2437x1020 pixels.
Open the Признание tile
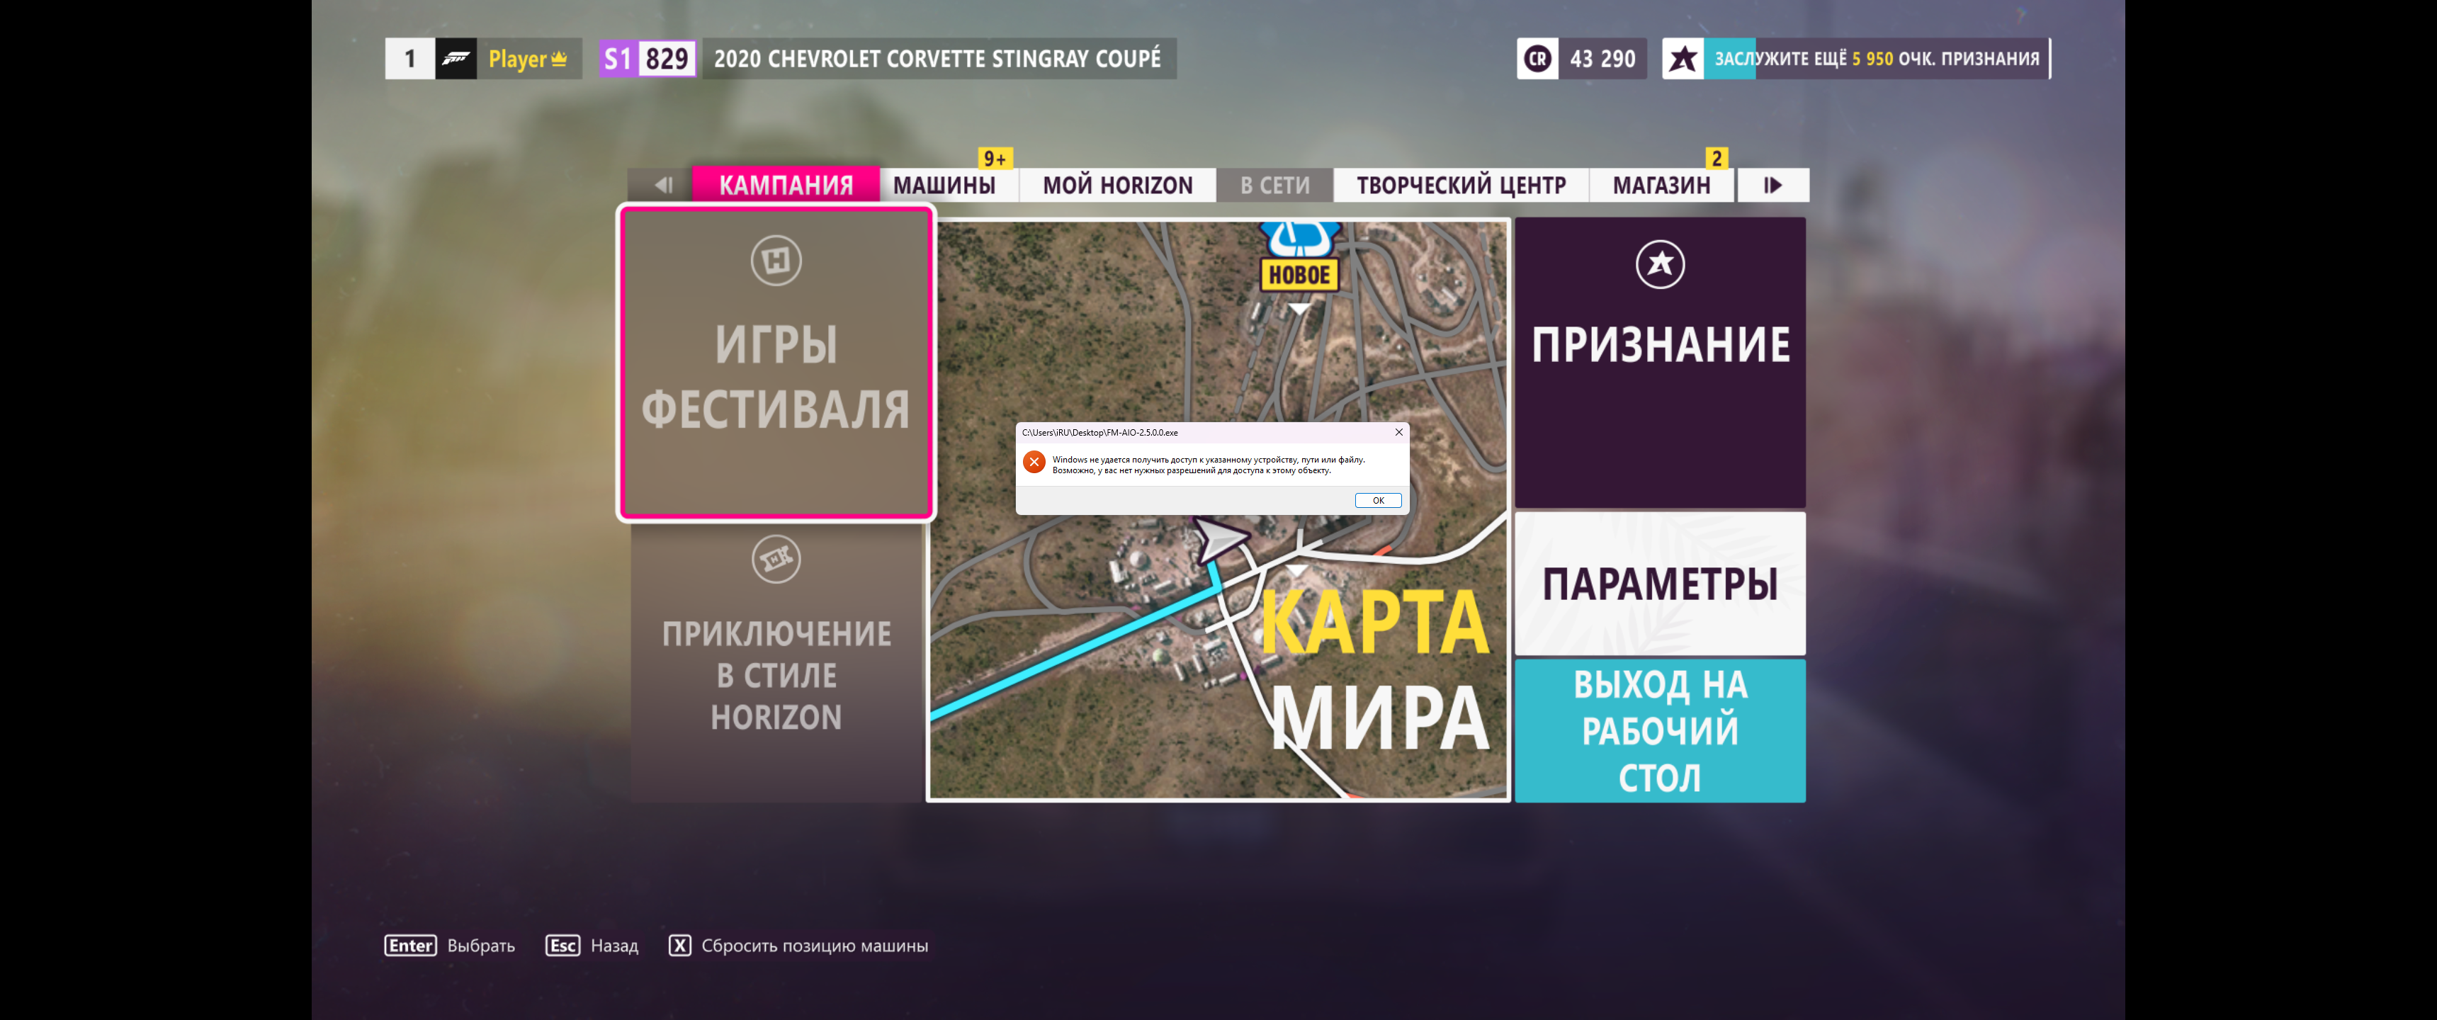pos(1659,363)
